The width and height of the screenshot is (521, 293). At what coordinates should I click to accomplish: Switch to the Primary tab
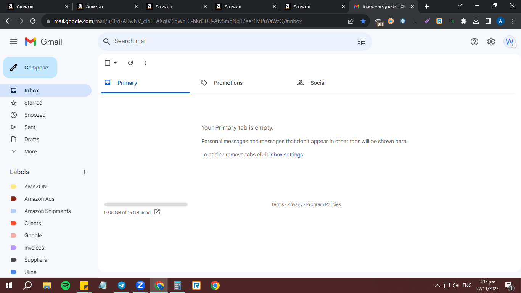(145, 83)
